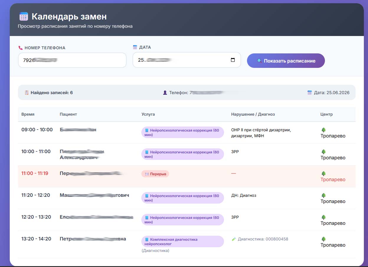Click the calendar icon by the Дата label
The width and height of the screenshot is (368, 267).
[x=135, y=47]
